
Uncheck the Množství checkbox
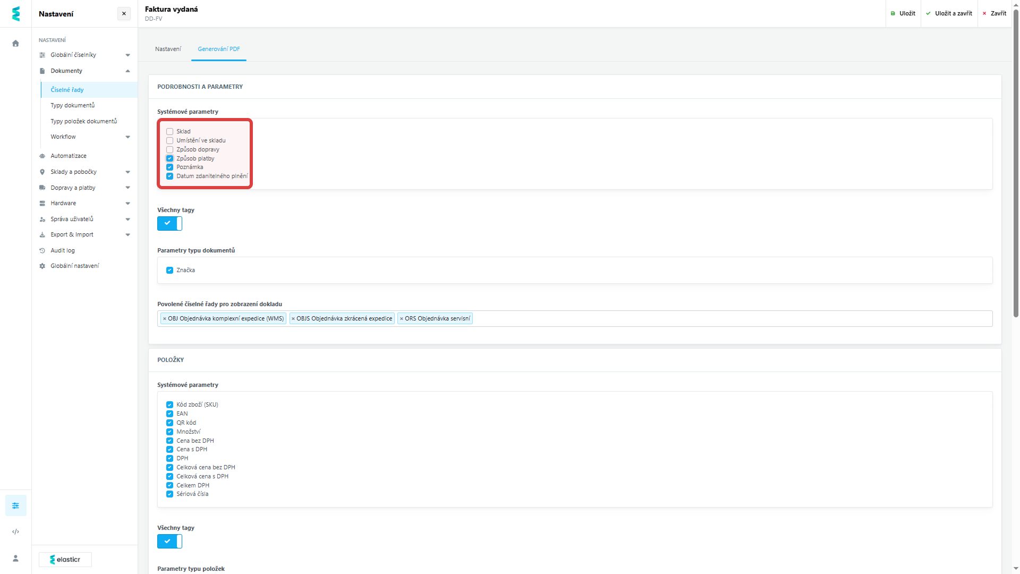point(169,432)
